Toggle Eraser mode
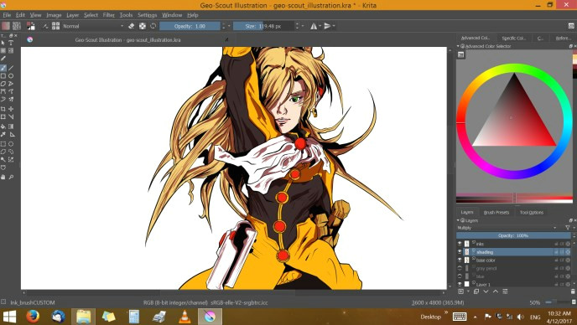Viewport: 577px width, 325px height. 132,26
